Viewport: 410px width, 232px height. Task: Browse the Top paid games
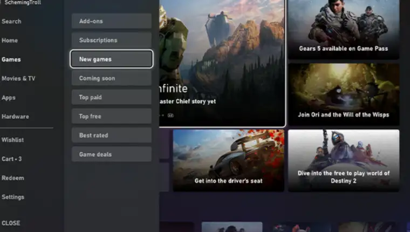tap(112, 97)
